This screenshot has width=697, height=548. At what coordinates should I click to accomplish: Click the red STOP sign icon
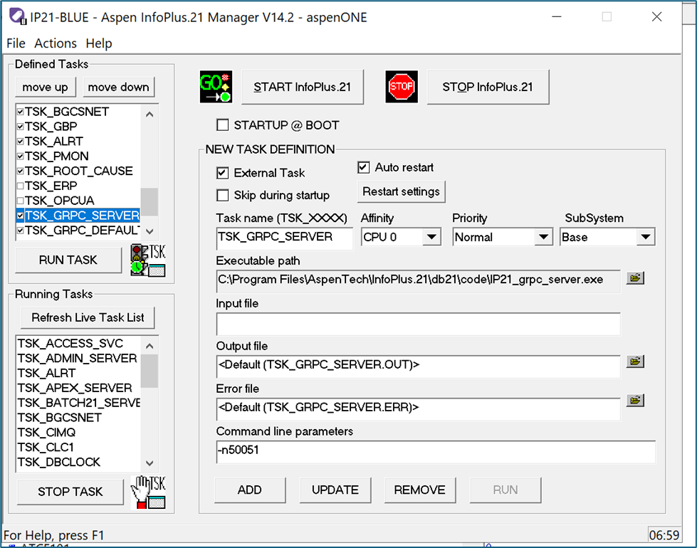tap(402, 87)
